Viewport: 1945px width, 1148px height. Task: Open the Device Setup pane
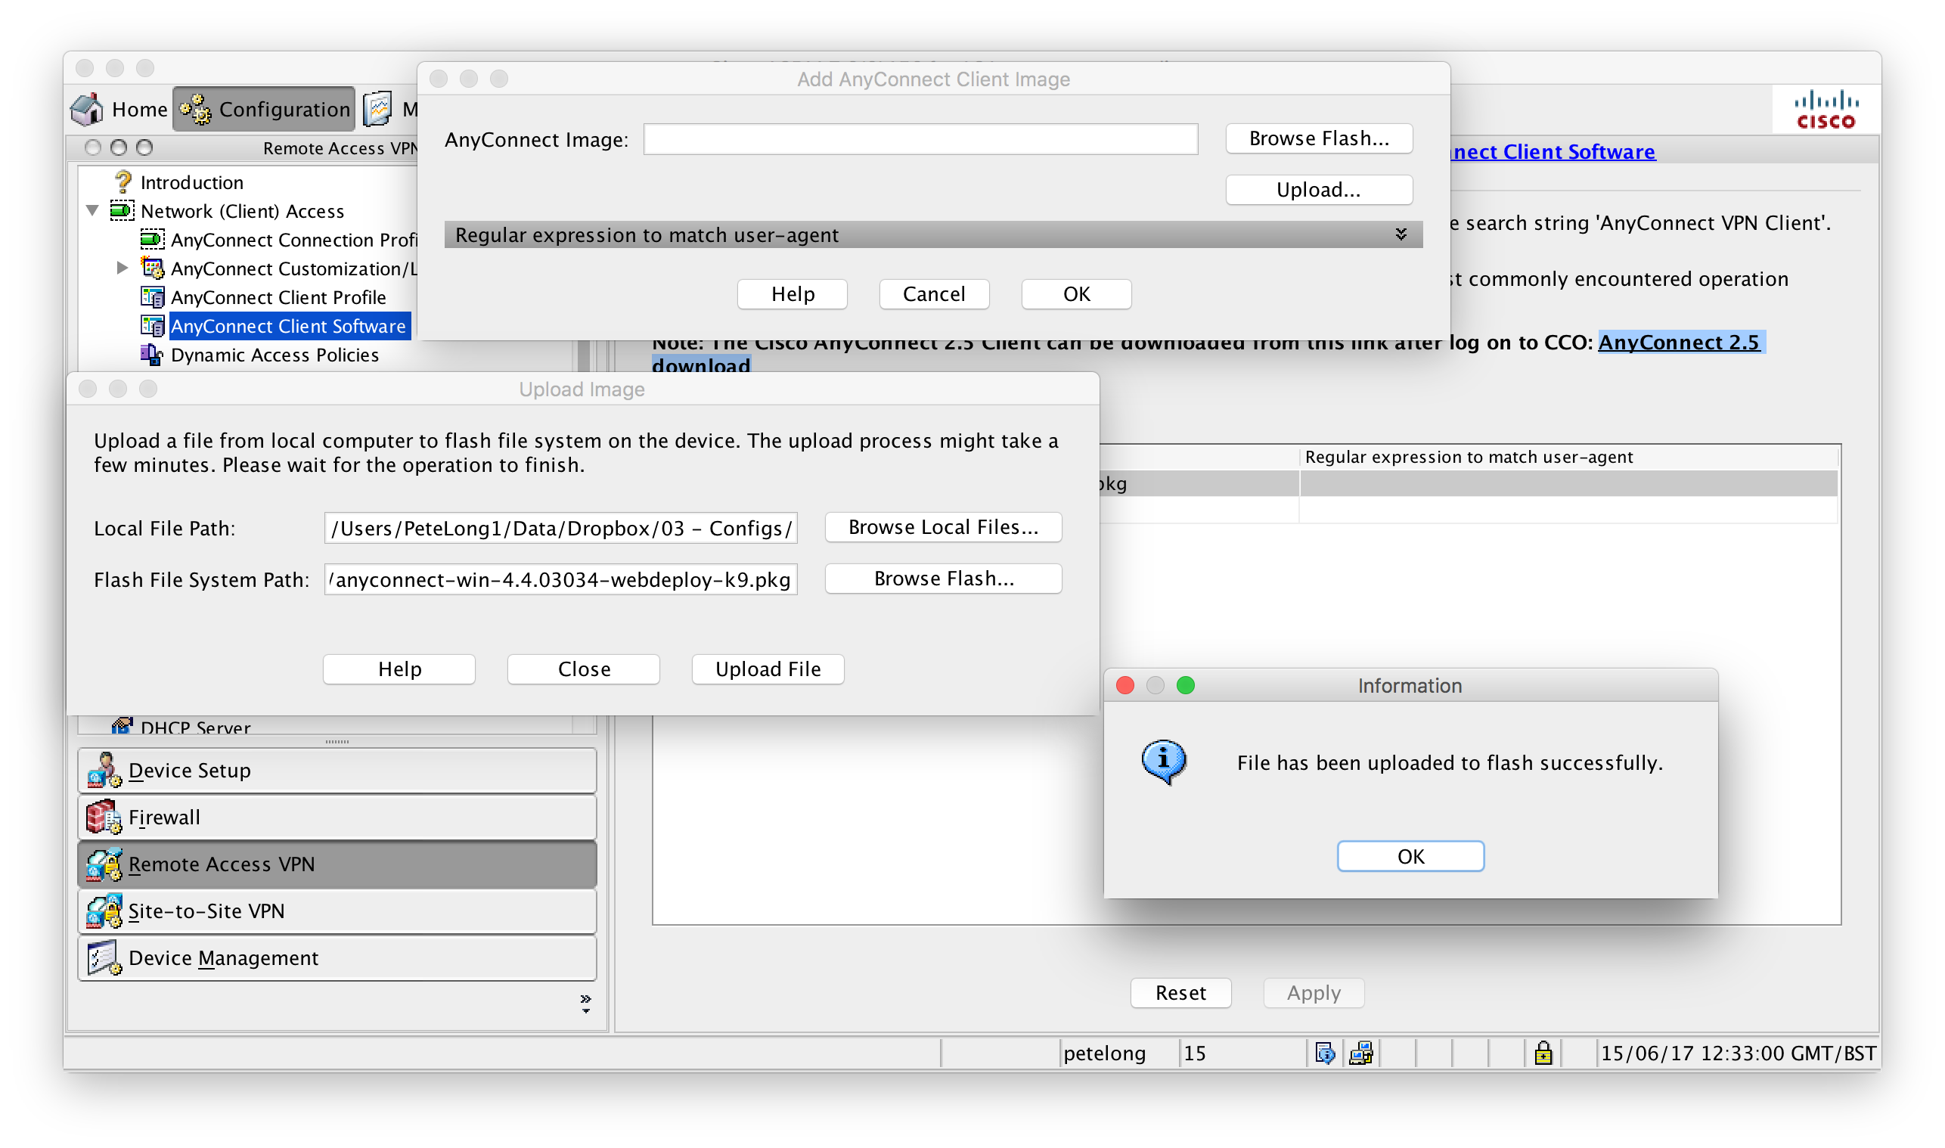(337, 771)
